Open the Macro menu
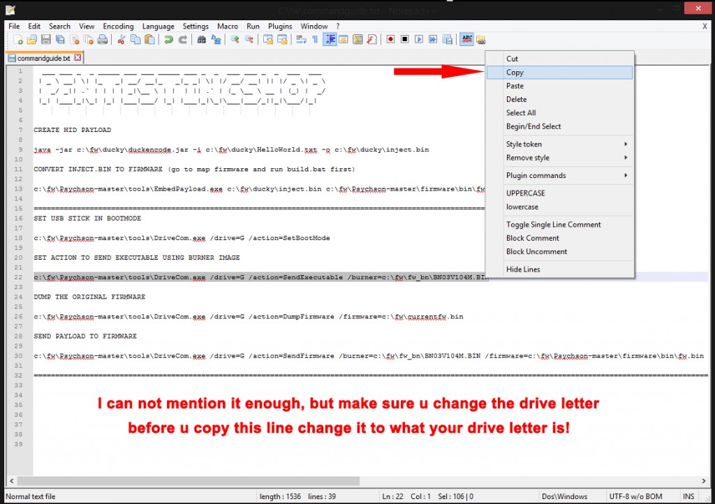 [228, 27]
